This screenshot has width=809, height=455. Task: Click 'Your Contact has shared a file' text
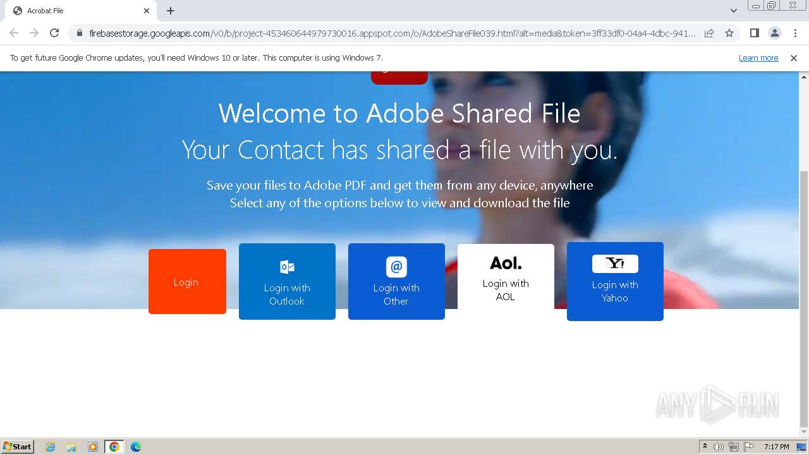[x=399, y=150]
